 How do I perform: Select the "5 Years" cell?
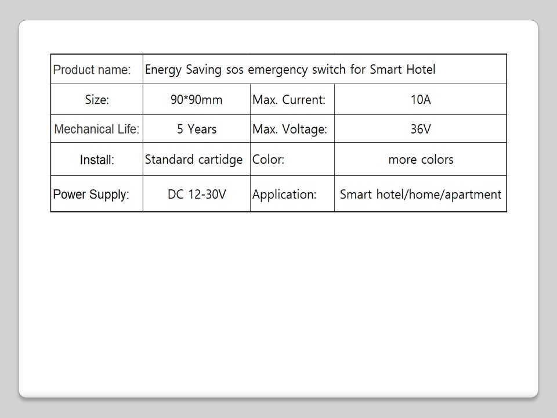(196, 129)
